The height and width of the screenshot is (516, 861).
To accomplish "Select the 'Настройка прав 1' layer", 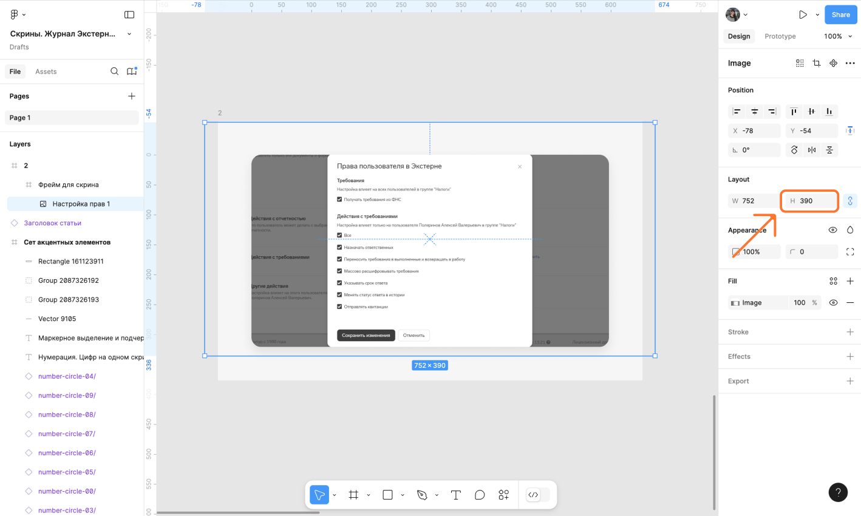I will click(75, 204).
